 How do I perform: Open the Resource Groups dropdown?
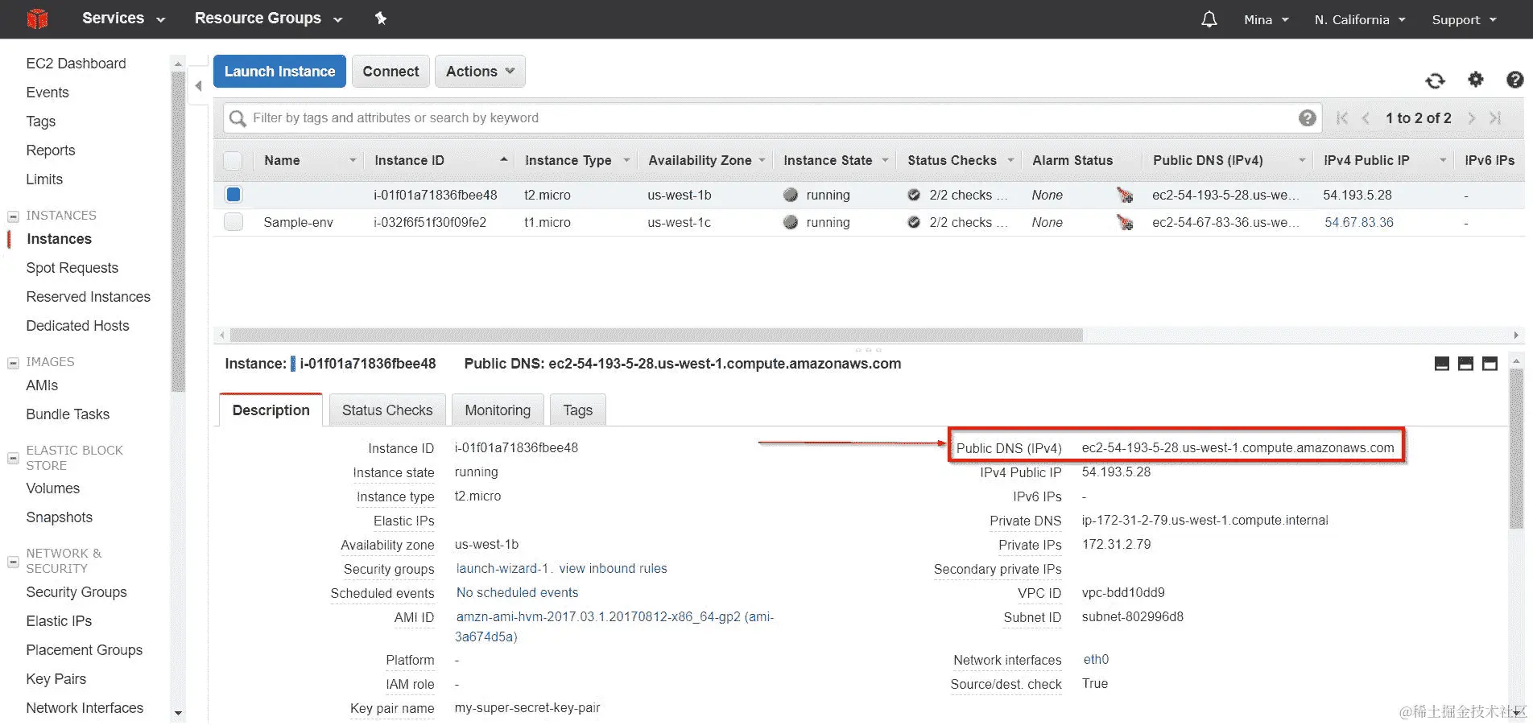coord(268,19)
